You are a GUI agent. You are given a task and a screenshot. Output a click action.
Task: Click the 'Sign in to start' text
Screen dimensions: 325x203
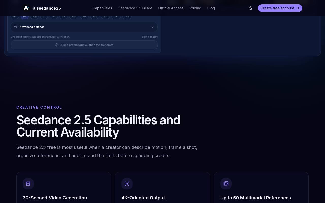(x=150, y=37)
